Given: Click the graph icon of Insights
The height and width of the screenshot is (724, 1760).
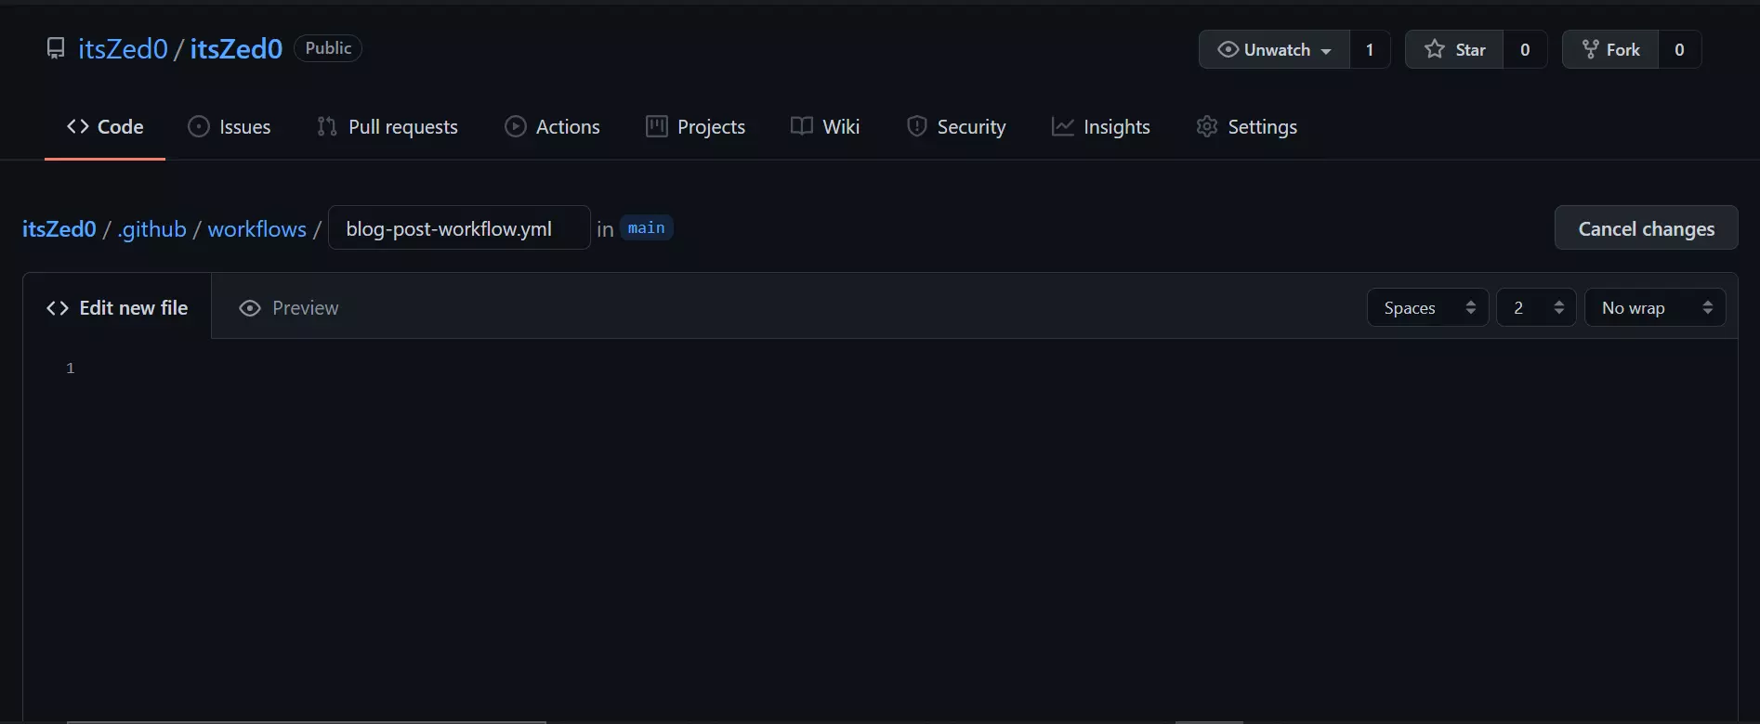Looking at the screenshot, I should tap(1063, 127).
